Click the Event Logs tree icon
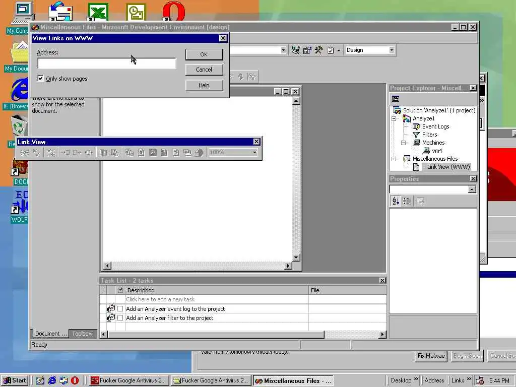 click(416, 126)
